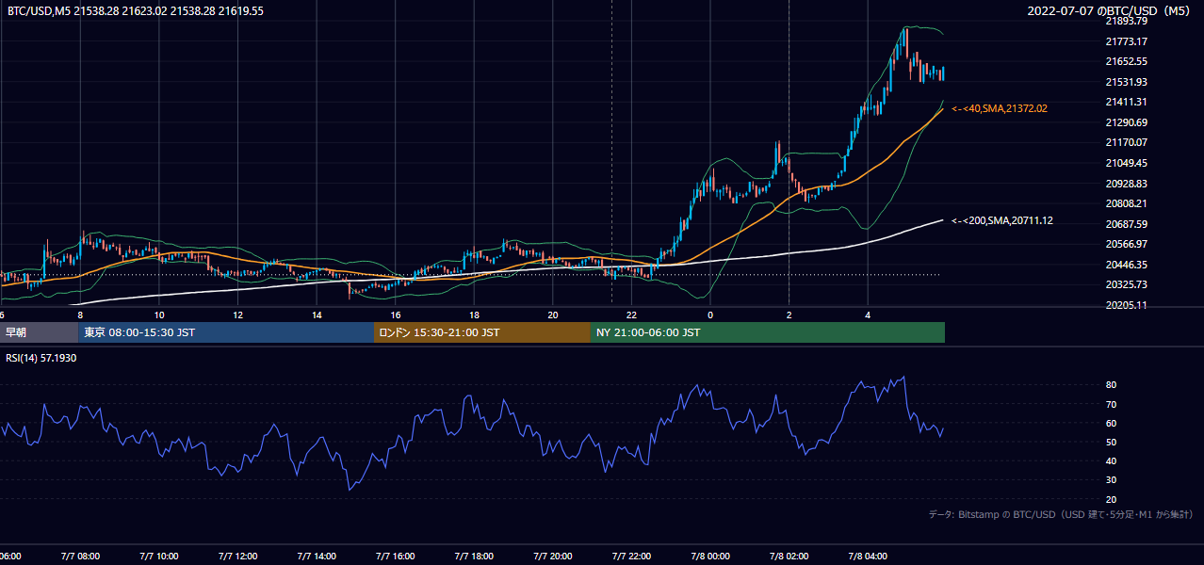Click RSI axis level 20

click(x=1111, y=499)
